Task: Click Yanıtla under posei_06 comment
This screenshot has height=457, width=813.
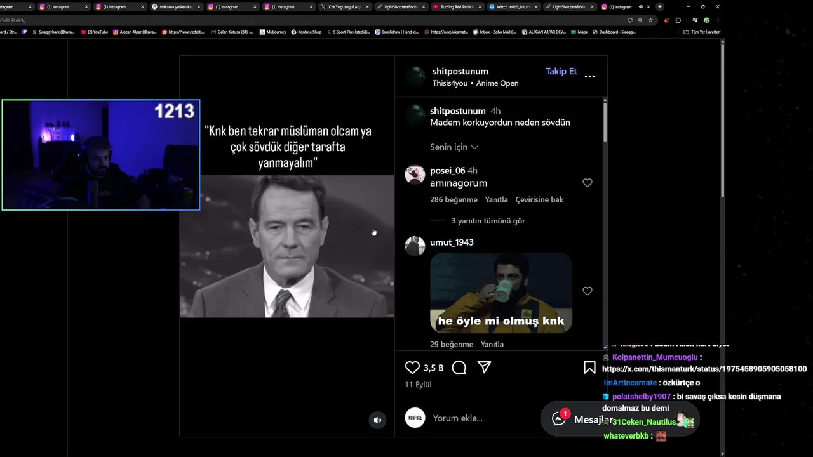Action: [x=496, y=199]
